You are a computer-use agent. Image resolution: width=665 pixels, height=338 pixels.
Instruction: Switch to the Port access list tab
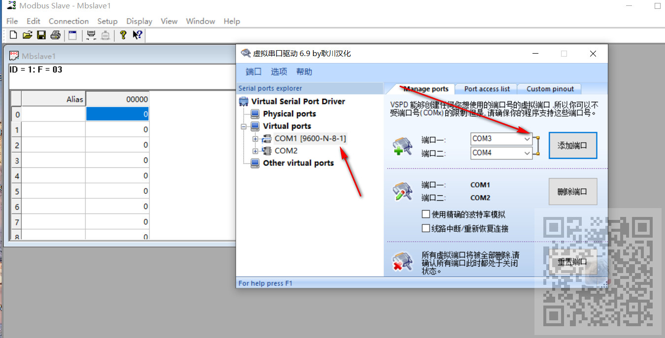487,89
